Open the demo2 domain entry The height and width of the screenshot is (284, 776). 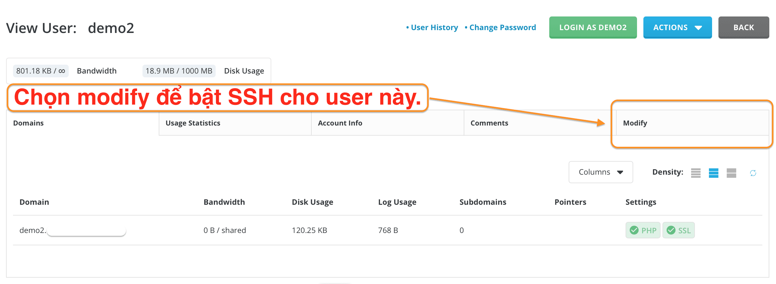pos(33,230)
